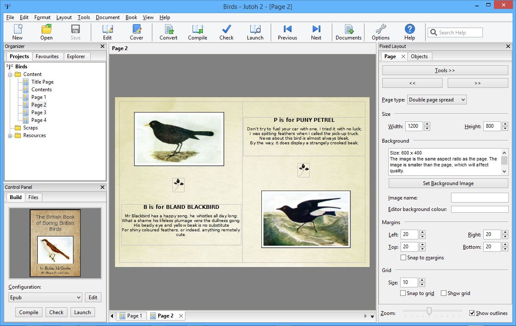Toggle Show outlines checkbox
This screenshot has height=326, width=516.
(x=472, y=313)
